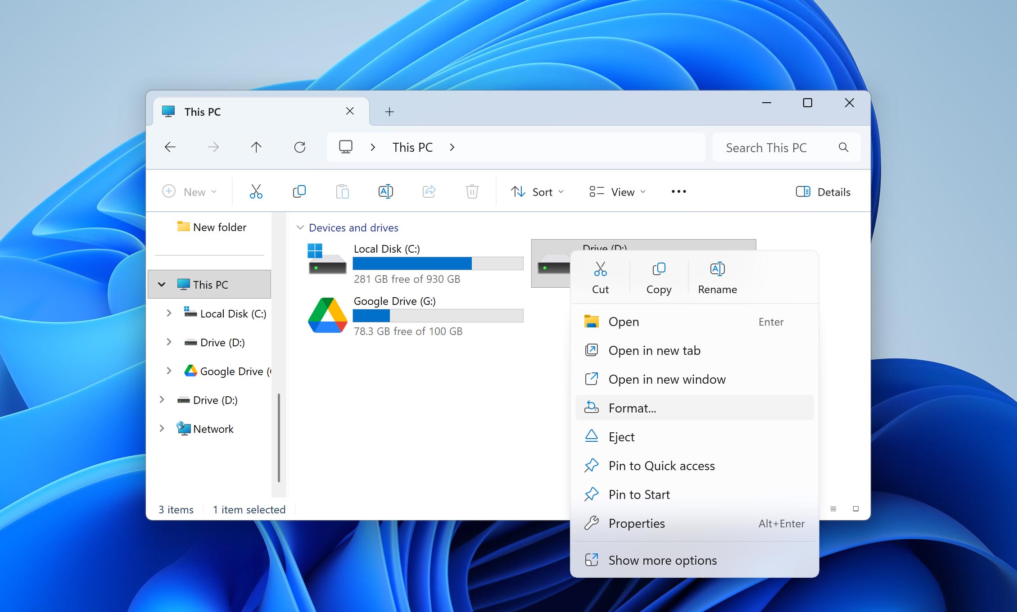Click Show more options

[x=663, y=560]
